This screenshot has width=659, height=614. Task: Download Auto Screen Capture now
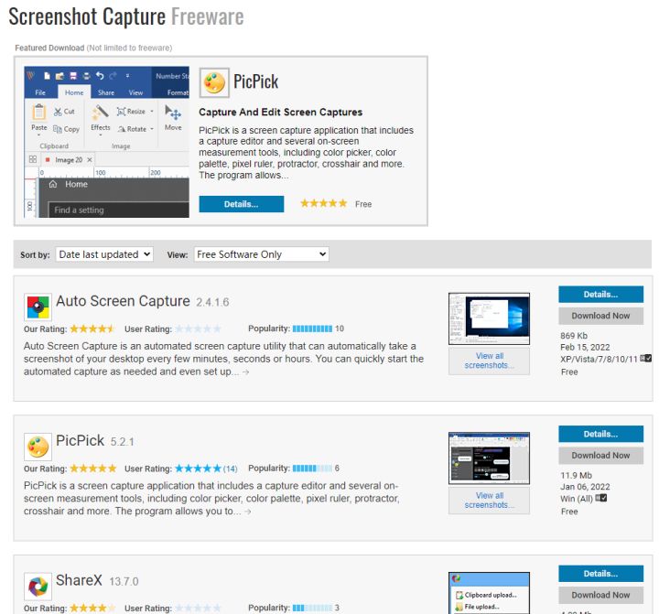600,316
